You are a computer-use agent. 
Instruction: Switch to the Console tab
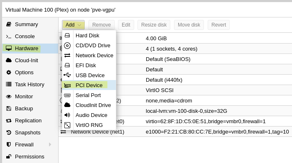click(25, 36)
